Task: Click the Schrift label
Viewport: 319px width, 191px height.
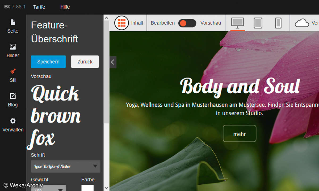Action: (x=38, y=155)
